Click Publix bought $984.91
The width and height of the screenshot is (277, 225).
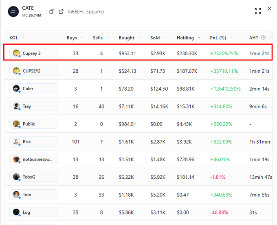tap(127, 124)
